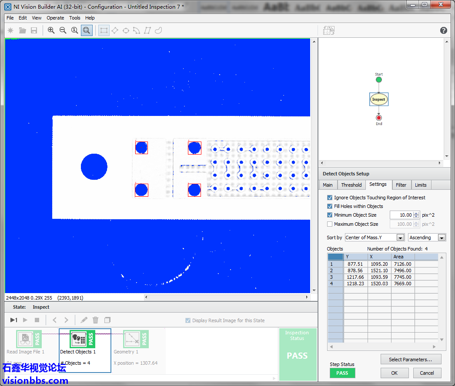Open the Help question mark icon
Screen dimensions: 455x386
click(x=443, y=30)
